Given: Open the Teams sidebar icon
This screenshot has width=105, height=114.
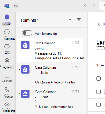Looking at the screenshot, I should (7, 46).
